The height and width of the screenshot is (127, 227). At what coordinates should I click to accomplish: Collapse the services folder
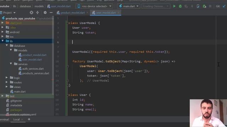point(11,64)
